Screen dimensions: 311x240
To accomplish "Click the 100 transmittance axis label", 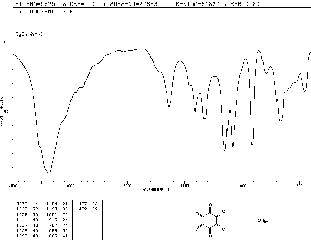I will click(x=5, y=42).
